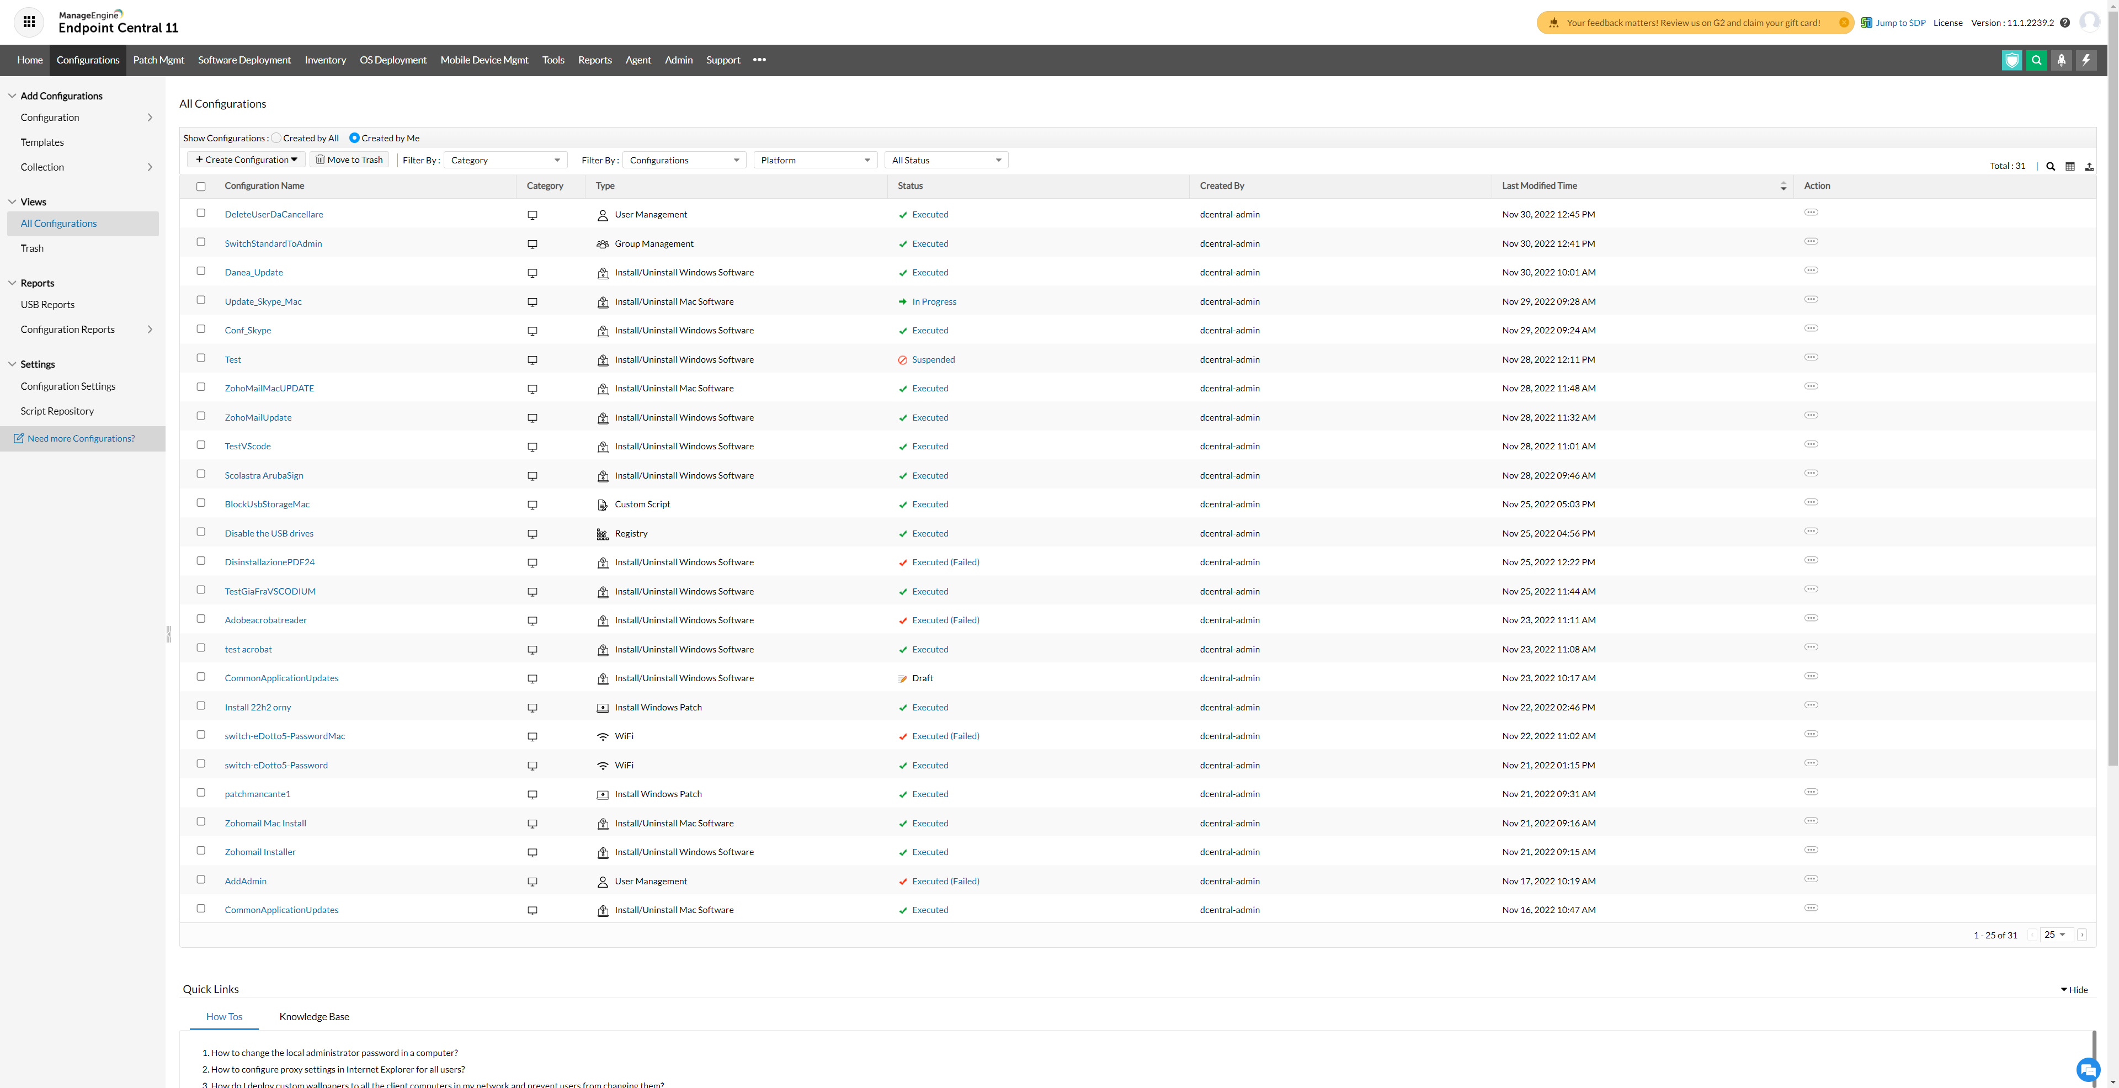Open the Category filter dropdown
The height and width of the screenshot is (1088, 2119).
tap(505, 161)
